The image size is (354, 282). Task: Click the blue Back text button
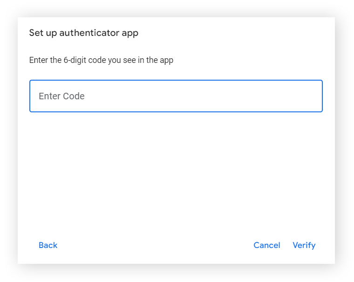48,245
